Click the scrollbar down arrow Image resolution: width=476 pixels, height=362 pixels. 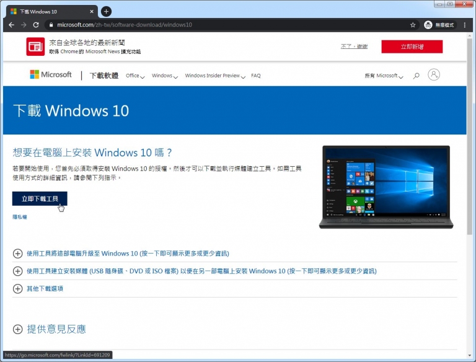[470, 355]
